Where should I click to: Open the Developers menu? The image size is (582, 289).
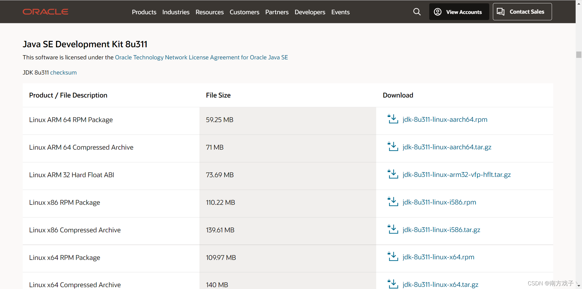[x=310, y=12]
